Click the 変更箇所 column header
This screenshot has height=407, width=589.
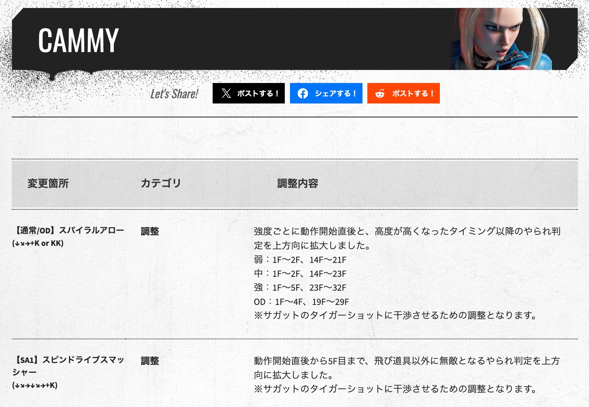click(x=48, y=183)
